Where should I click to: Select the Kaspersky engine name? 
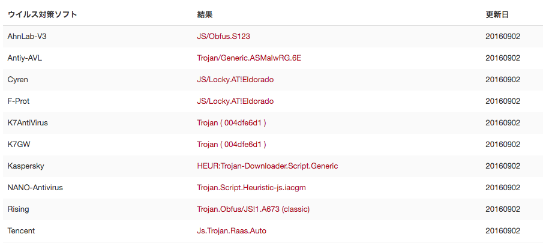(26, 166)
